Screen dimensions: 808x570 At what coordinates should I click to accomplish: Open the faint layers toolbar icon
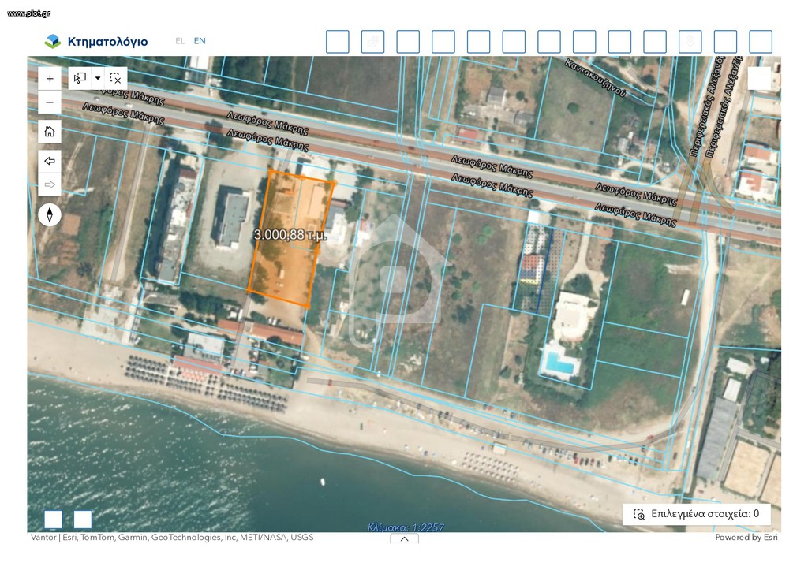click(372, 42)
